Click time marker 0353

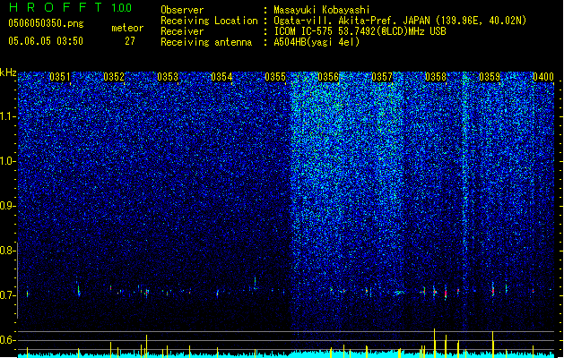[x=168, y=77]
